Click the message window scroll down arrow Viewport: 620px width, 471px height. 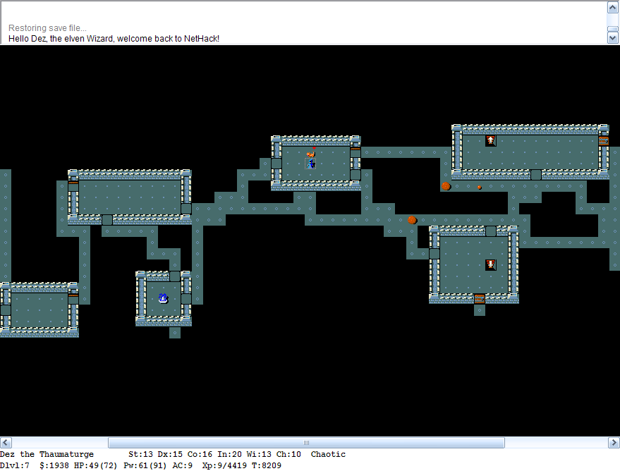click(612, 38)
